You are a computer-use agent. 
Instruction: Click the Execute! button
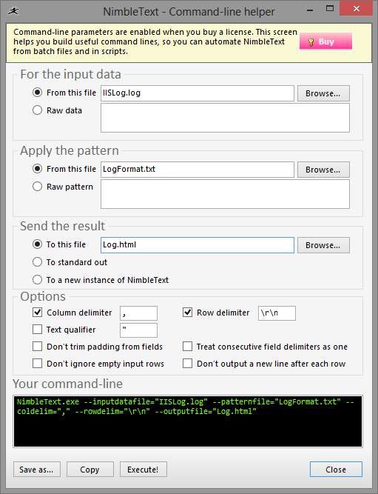(x=144, y=470)
